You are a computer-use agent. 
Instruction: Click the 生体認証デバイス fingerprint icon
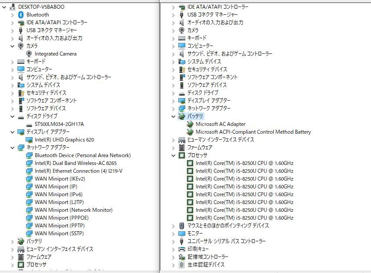(182, 264)
